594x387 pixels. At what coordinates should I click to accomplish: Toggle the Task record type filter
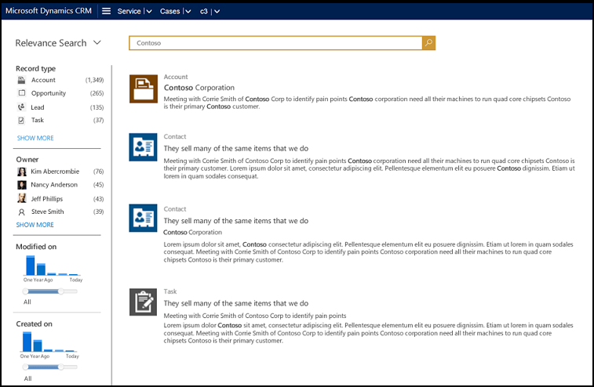21,120
